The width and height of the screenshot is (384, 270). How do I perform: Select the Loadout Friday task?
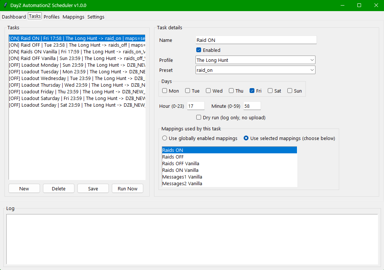coord(77,91)
